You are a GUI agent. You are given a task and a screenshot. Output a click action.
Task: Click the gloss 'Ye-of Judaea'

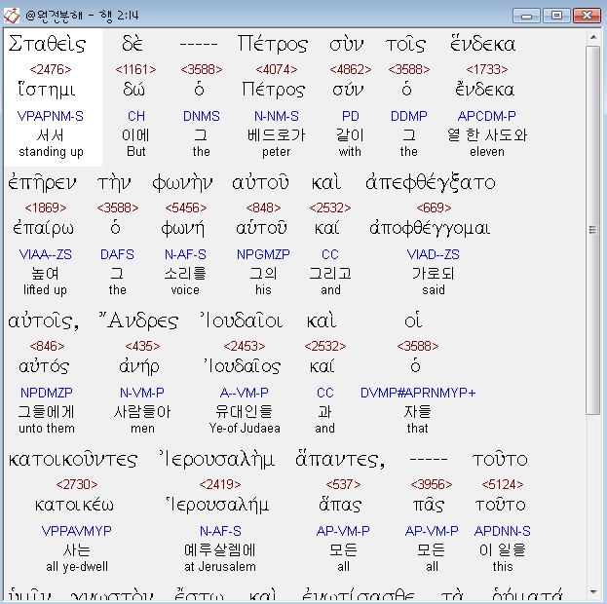tap(245, 429)
